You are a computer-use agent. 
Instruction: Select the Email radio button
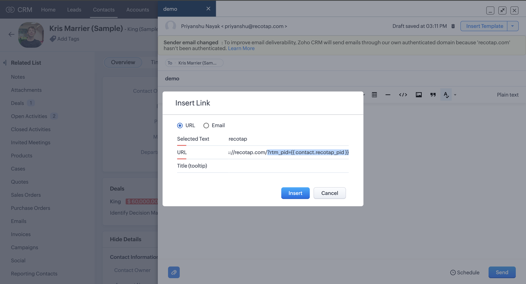[x=206, y=125]
